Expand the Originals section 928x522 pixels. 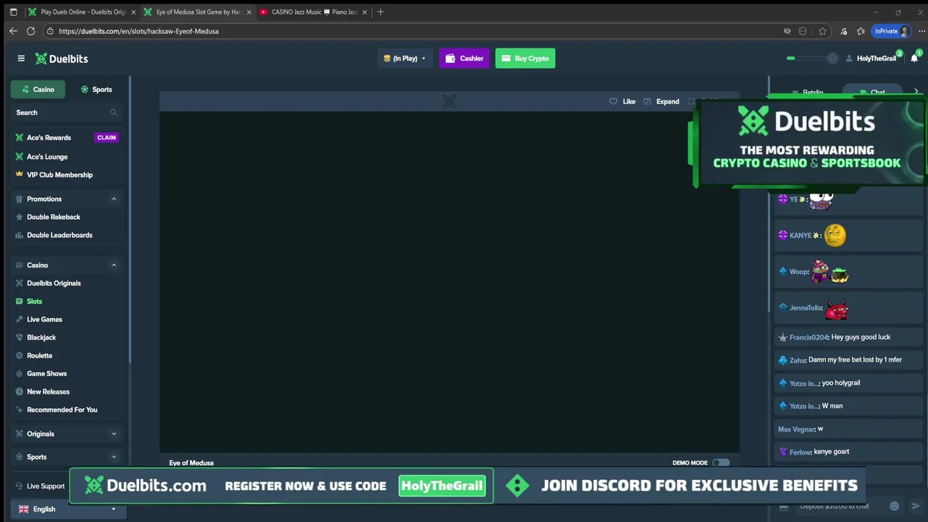pyautogui.click(x=114, y=434)
